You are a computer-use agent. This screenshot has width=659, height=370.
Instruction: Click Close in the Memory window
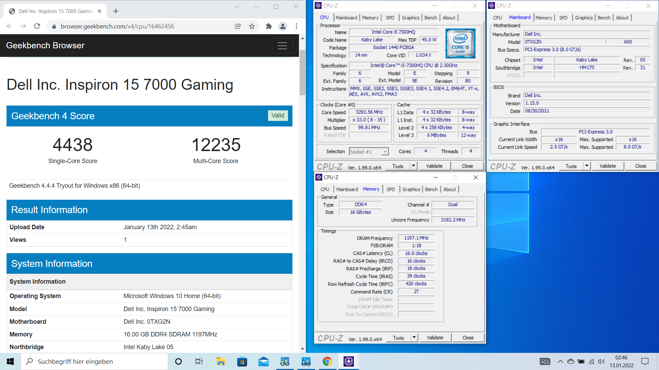[x=468, y=338]
